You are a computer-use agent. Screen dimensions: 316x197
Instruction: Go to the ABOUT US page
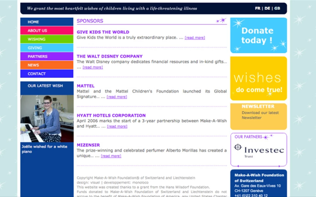click(x=47, y=31)
